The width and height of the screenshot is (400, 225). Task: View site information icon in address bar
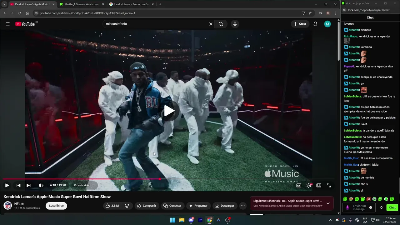(36, 13)
